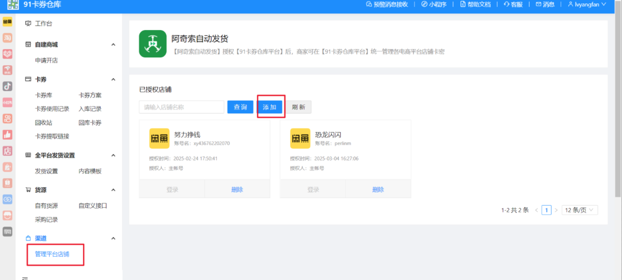Click the 添加 add button

point(270,107)
